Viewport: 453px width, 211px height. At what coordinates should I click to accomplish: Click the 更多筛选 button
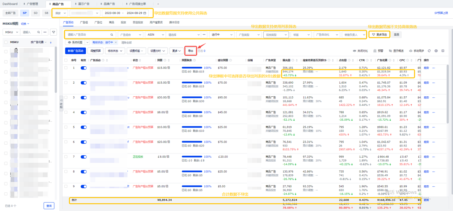[379, 35]
